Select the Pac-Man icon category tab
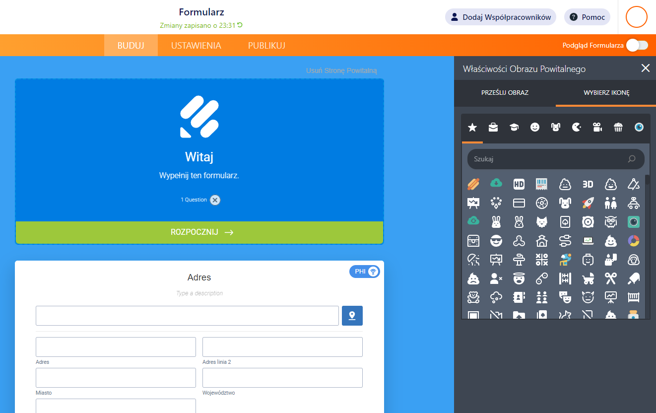 click(x=577, y=128)
